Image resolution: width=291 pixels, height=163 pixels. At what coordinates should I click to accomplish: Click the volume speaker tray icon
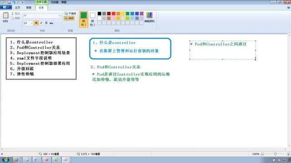[x=279, y=160]
